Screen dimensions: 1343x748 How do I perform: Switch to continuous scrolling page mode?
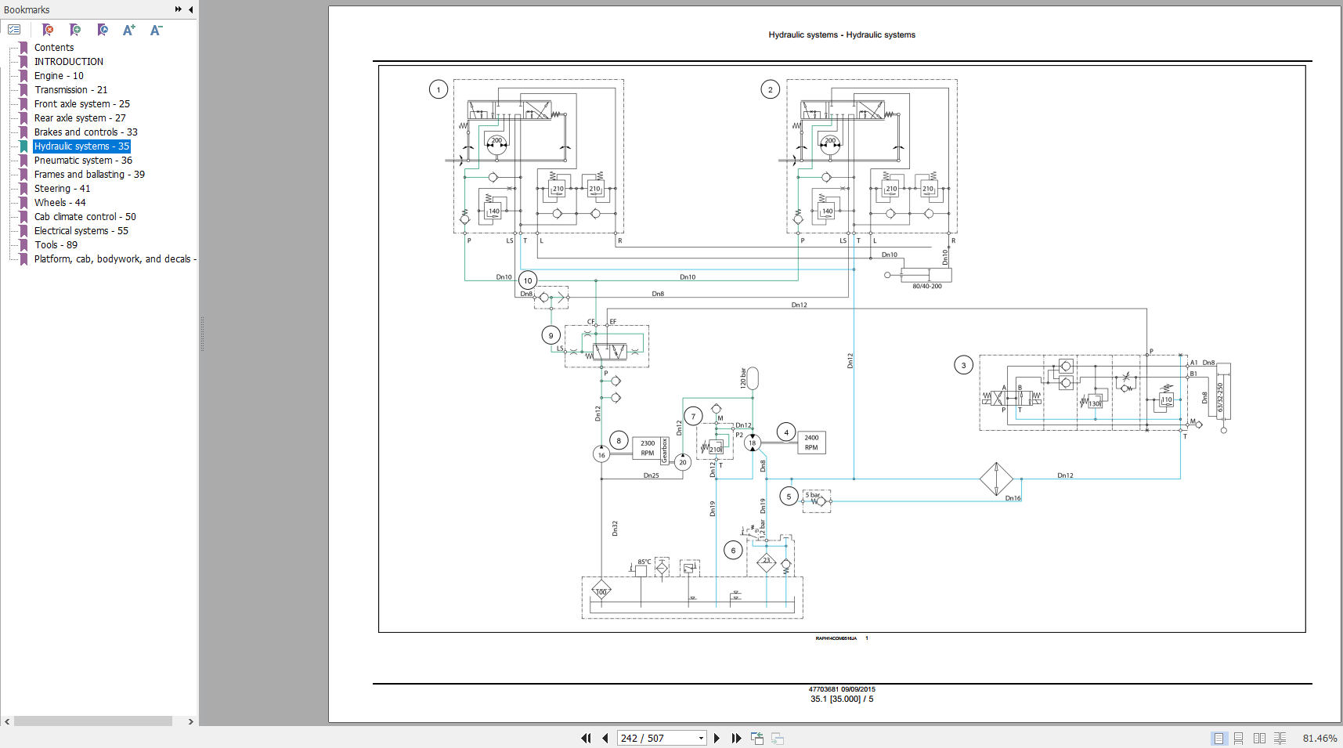point(1238,738)
